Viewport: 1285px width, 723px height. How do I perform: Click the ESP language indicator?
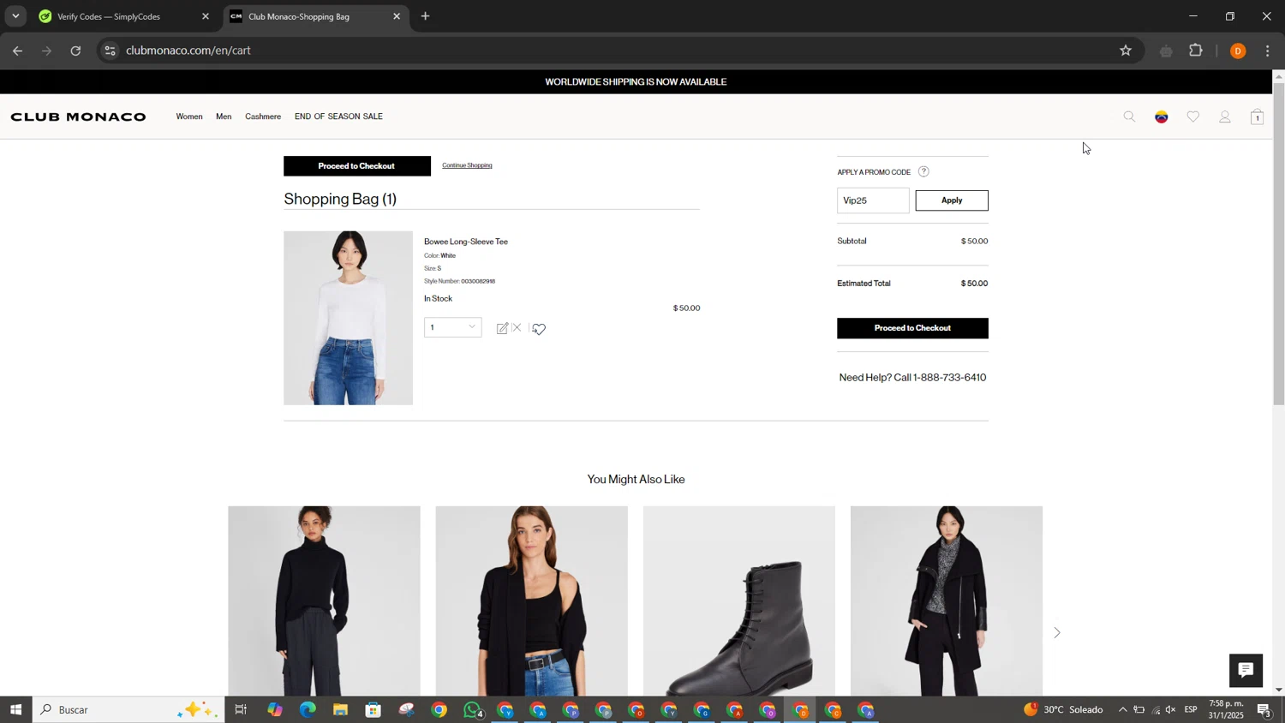(x=1191, y=710)
